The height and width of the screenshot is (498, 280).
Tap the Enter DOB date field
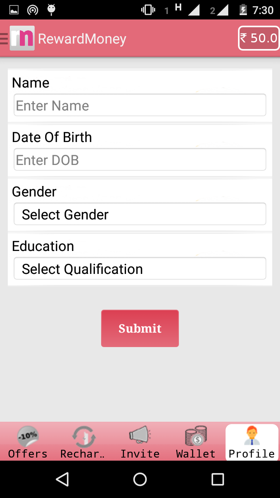click(x=140, y=160)
